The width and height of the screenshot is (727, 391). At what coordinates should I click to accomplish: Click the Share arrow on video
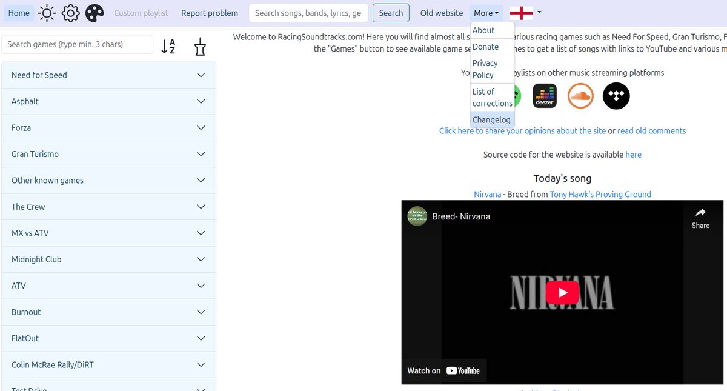(x=700, y=218)
